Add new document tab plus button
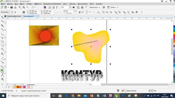 tap(38, 16)
